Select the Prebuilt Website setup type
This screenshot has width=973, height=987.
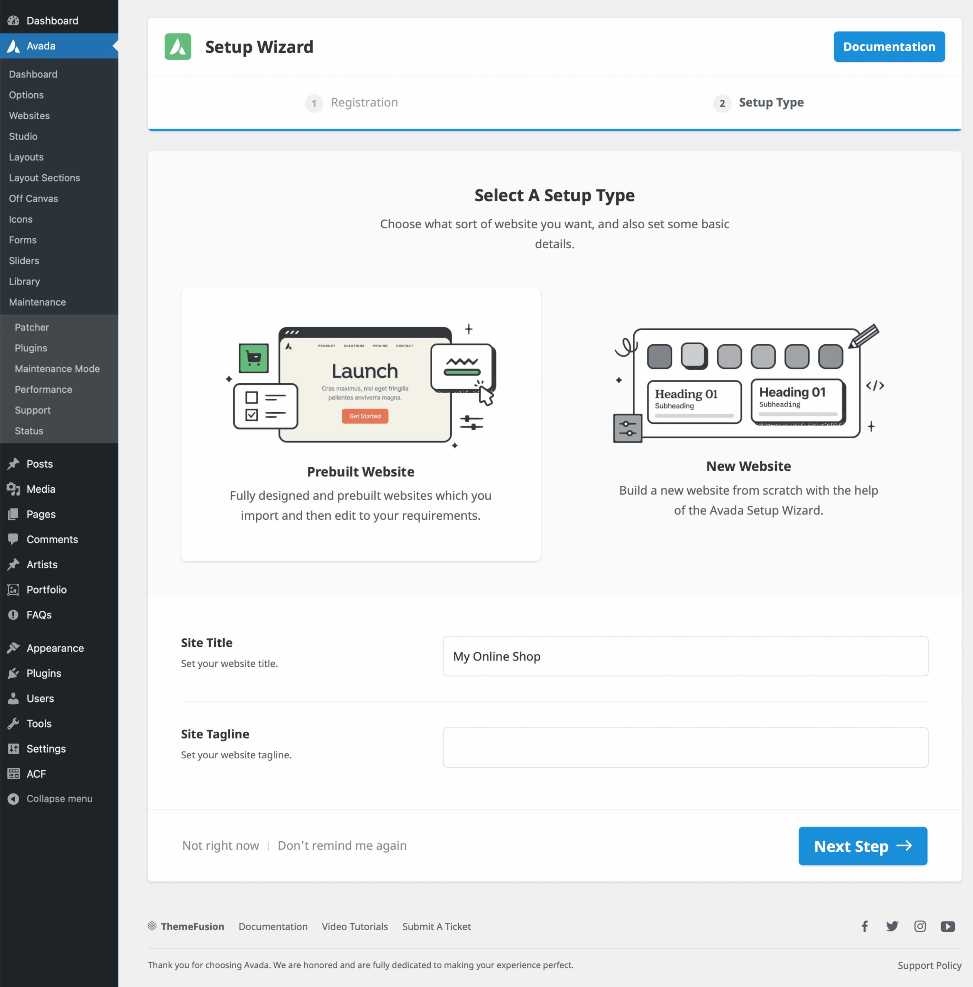[360, 424]
